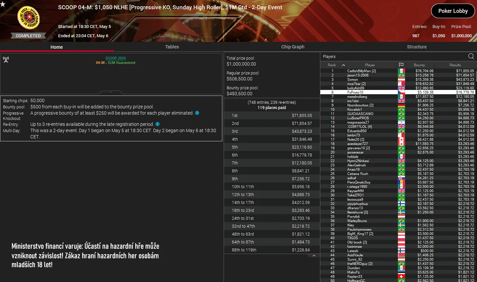The width and height of the screenshot is (477, 282).
Task: Open the Players list search
Action: click(471, 56)
